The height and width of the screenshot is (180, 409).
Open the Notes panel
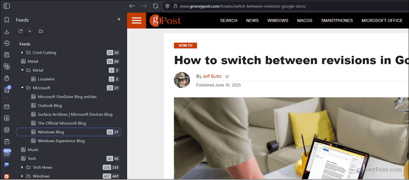tap(7, 55)
